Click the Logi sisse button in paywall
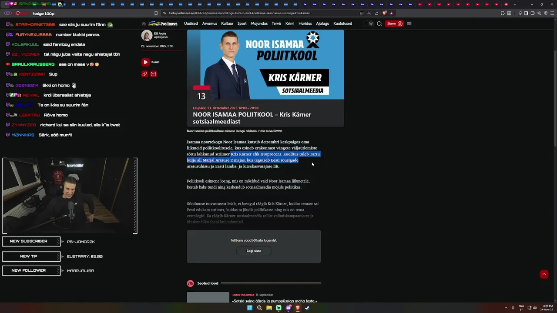 point(254,251)
